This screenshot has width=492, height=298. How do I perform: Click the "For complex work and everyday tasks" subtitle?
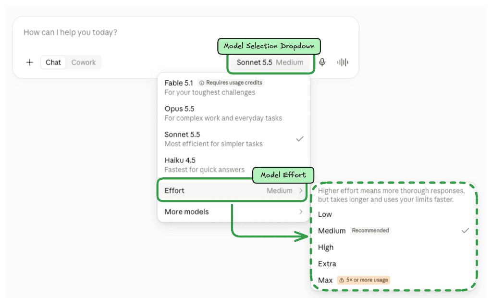[x=223, y=118]
